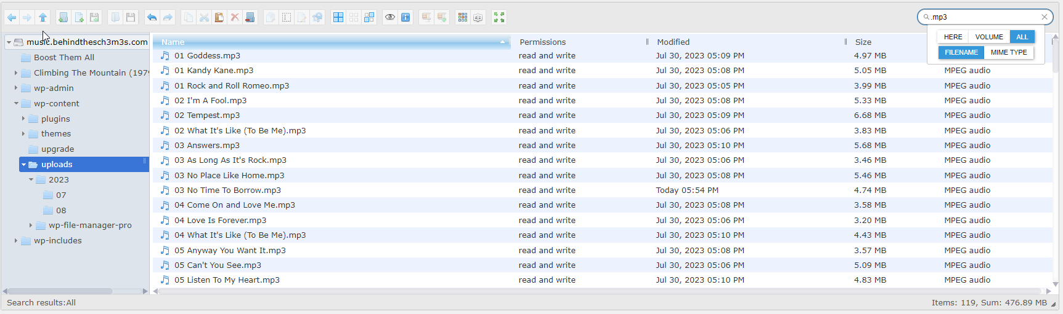Select file 01 Kandy Kane.mp3

603,70
